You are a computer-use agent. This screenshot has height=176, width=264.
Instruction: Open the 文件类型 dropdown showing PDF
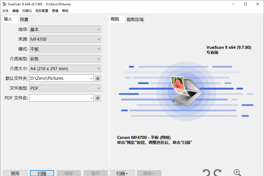(65, 88)
